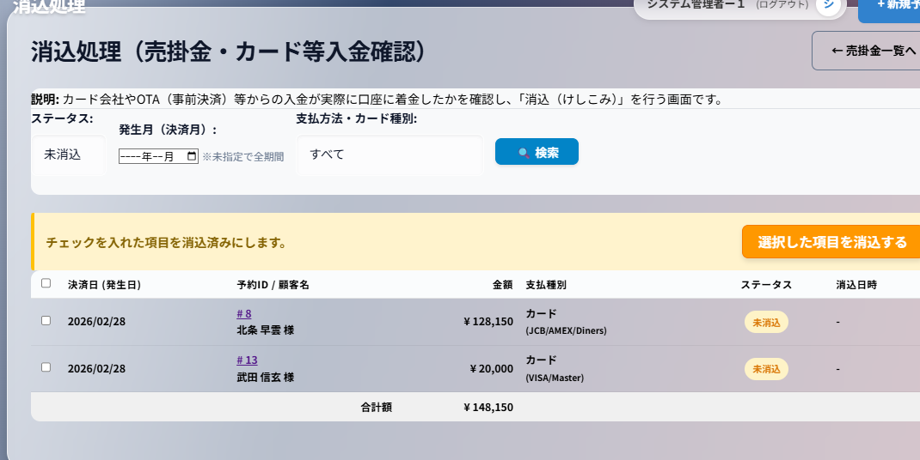
Task: Click the 未消込 badge for 武田 信玄
Action: 766,369
